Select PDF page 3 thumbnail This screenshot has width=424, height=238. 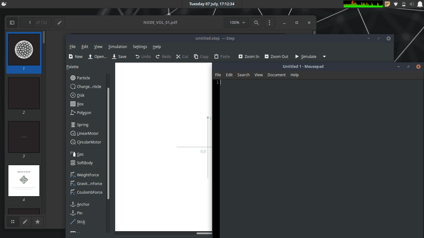[x=24, y=137]
